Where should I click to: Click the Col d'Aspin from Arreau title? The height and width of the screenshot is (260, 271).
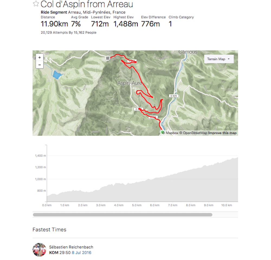click(87, 4)
